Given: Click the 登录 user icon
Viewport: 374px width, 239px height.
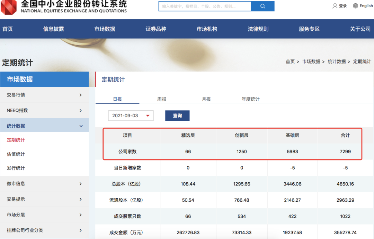Looking at the screenshot, I should click(x=335, y=6).
